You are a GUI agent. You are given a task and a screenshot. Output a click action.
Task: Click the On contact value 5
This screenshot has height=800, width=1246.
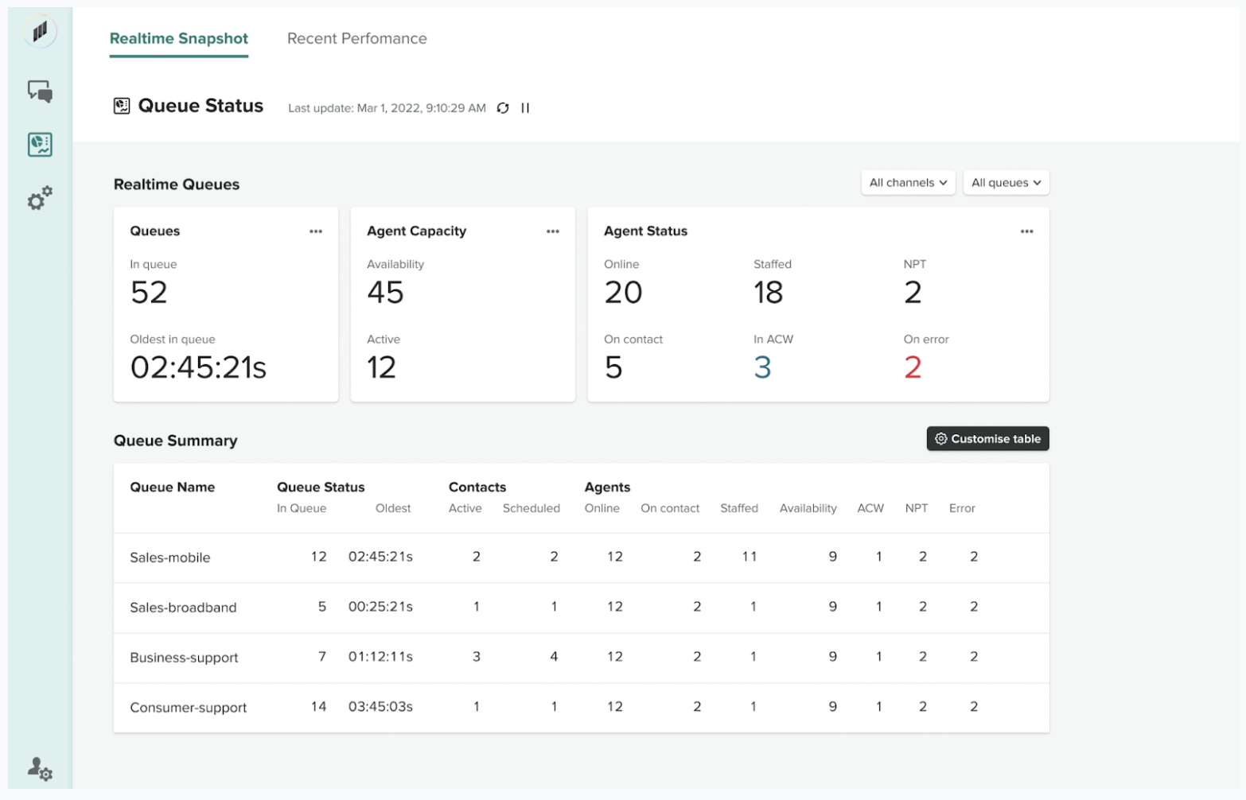point(613,367)
